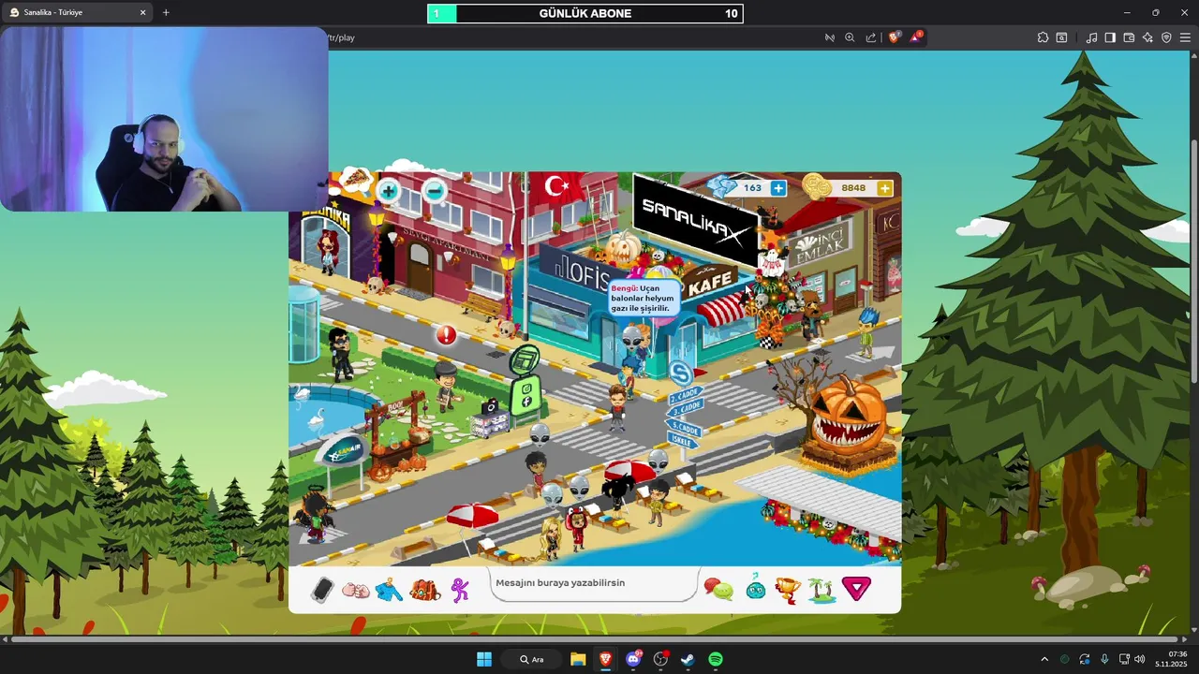This screenshot has width=1199, height=674.
Task: Click the microphone tray icon
Action: [1104, 659]
